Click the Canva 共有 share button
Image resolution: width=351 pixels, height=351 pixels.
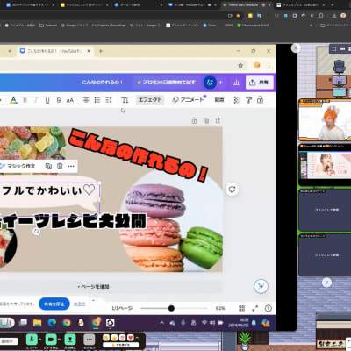click(x=260, y=82)
